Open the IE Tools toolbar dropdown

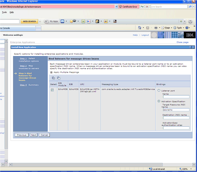(179, 28)
